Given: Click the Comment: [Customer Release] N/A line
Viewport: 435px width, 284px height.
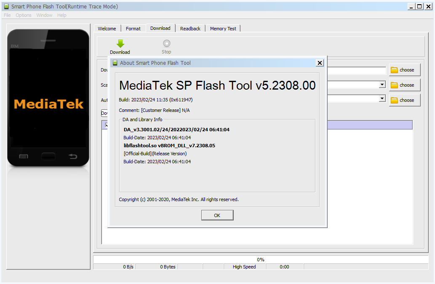Looking at the screenshot, I should point(154,110).
